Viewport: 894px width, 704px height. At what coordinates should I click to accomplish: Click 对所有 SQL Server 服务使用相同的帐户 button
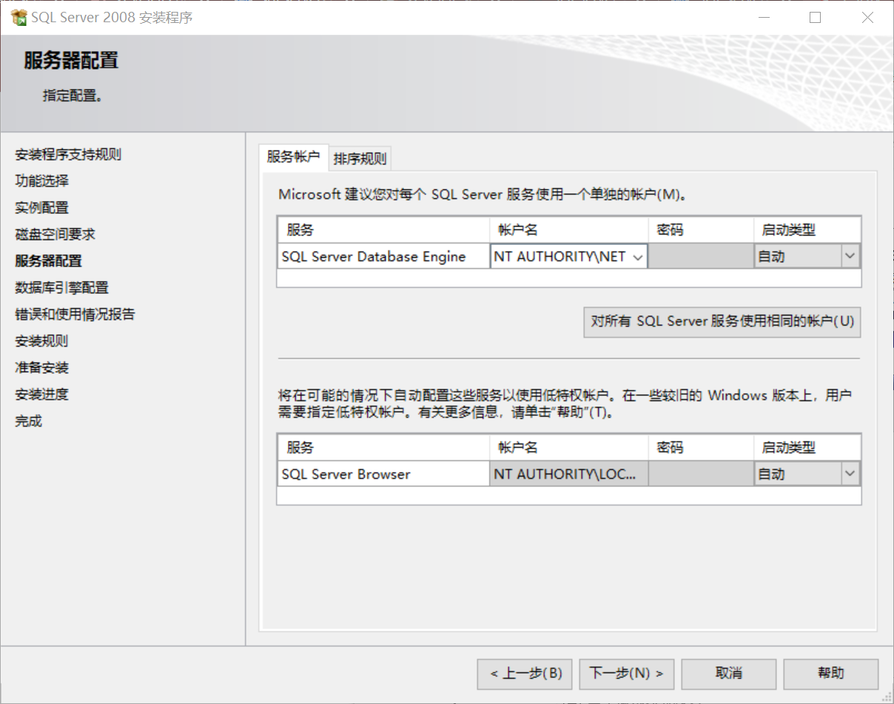pos(722,322)
